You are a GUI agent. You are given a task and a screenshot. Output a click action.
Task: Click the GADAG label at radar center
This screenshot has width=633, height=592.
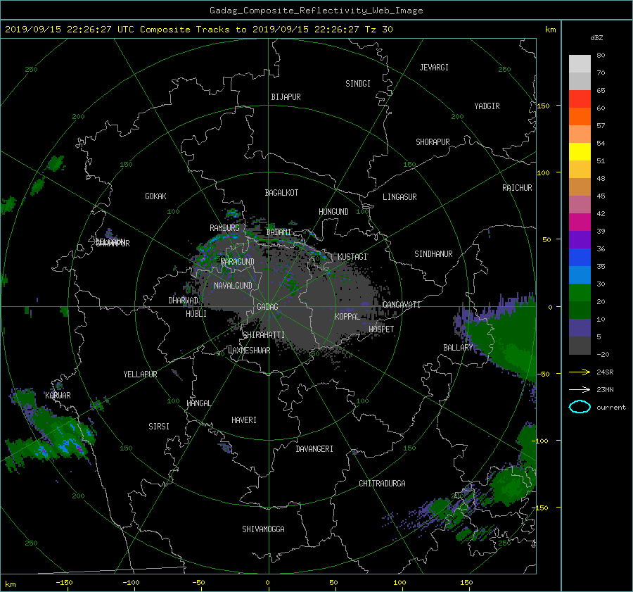click(267, 307)
